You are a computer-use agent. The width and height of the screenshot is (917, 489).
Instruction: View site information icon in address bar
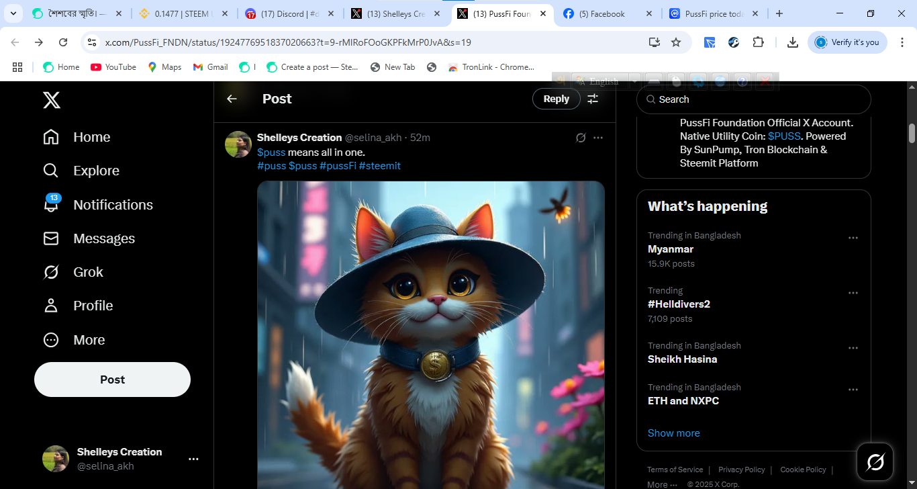click(x=93, y=42)
